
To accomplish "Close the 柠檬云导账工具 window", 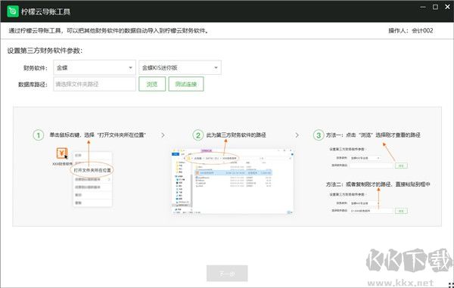I will point(447,7).
